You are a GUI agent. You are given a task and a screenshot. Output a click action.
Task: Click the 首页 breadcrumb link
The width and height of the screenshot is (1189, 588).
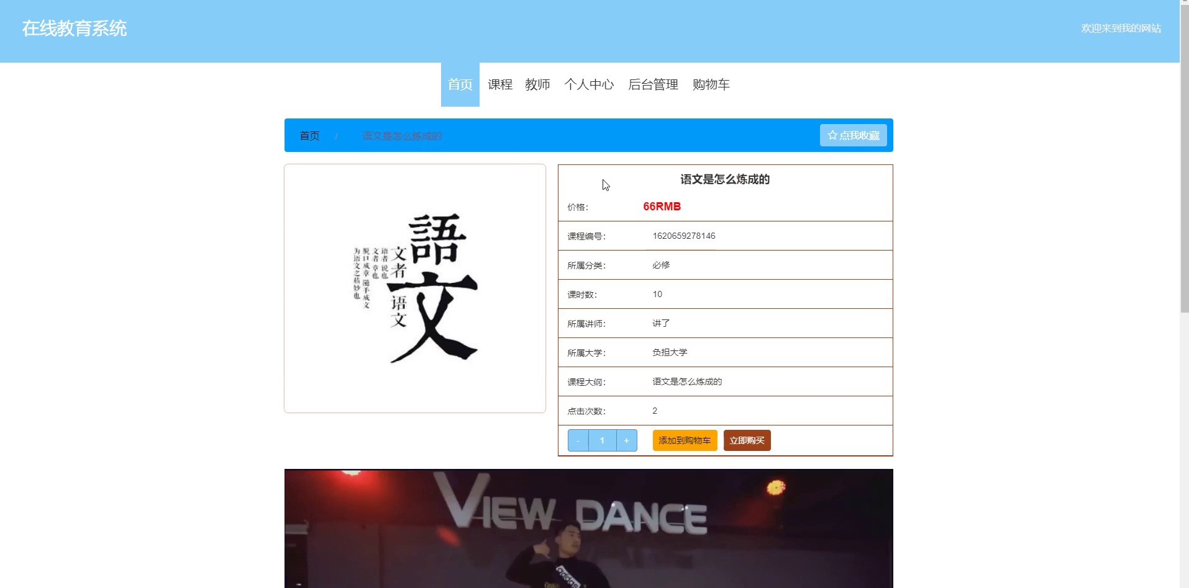[309, 136]
